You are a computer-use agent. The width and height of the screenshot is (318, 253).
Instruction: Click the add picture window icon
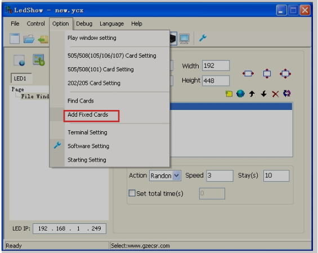[38, 59]
